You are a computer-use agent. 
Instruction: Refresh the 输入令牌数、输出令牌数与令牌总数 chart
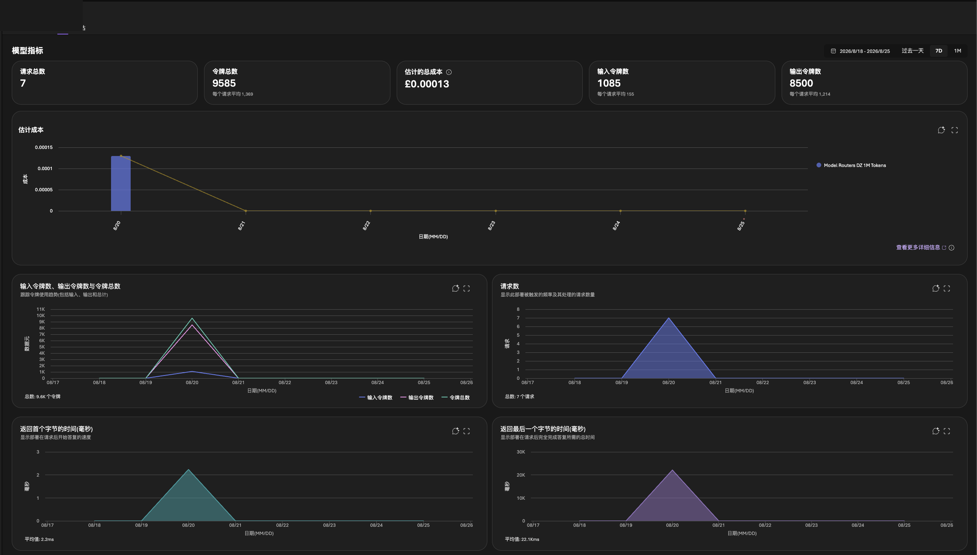[456, 288]
